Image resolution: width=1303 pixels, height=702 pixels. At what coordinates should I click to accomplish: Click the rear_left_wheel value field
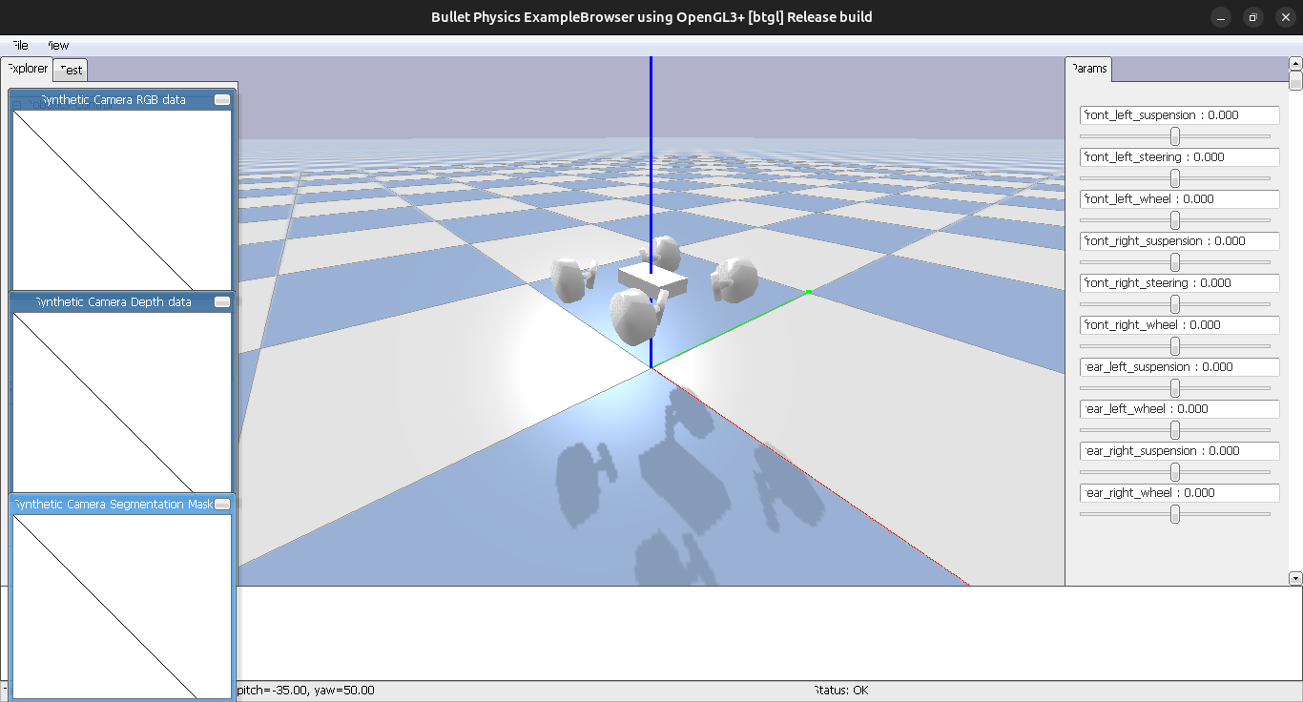1180,409
